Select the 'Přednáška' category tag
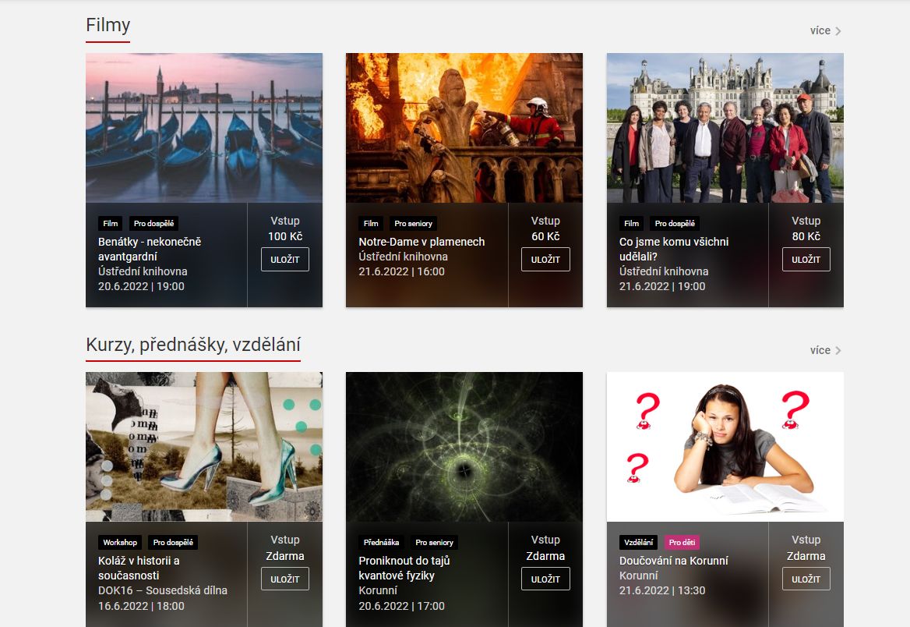Viewport: 910px width, 627px height. tap(381, 543)
